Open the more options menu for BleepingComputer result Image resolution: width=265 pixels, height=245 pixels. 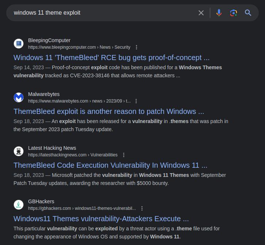click(x=137, y=47)
